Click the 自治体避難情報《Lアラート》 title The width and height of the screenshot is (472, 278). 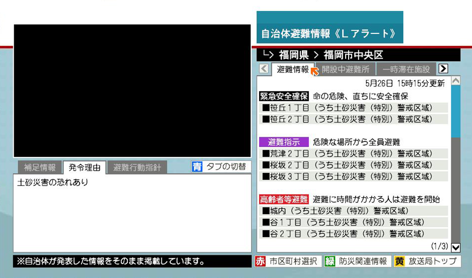328,34
